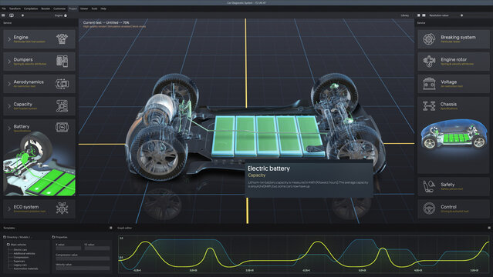
Task: Select Legacy cars in the tree
Action: coord(20,265)
